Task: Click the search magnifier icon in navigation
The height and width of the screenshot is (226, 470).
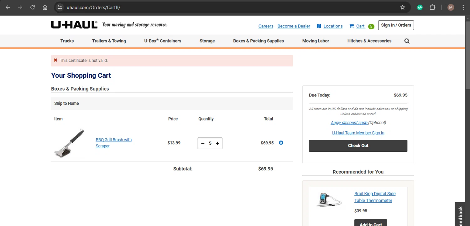Action: (407, 41)
